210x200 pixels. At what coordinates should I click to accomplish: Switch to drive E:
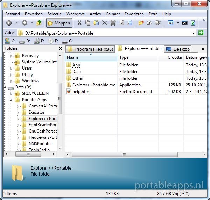39,41
